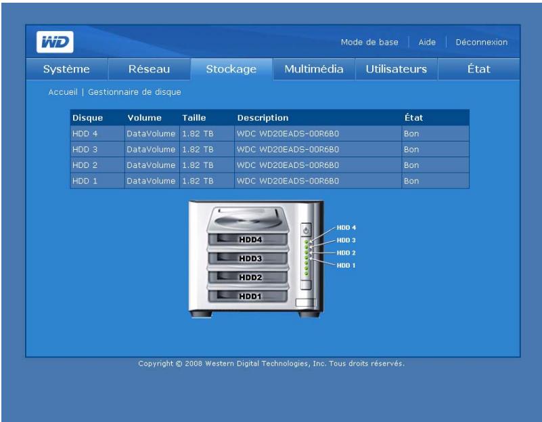Click the HDD2 bay in the device image
The width and height of the screenshot is (542, 422).
click(x=248, y=278)
